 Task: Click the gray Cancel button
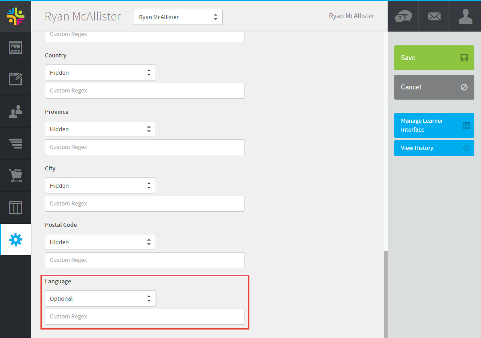(434, 87)
